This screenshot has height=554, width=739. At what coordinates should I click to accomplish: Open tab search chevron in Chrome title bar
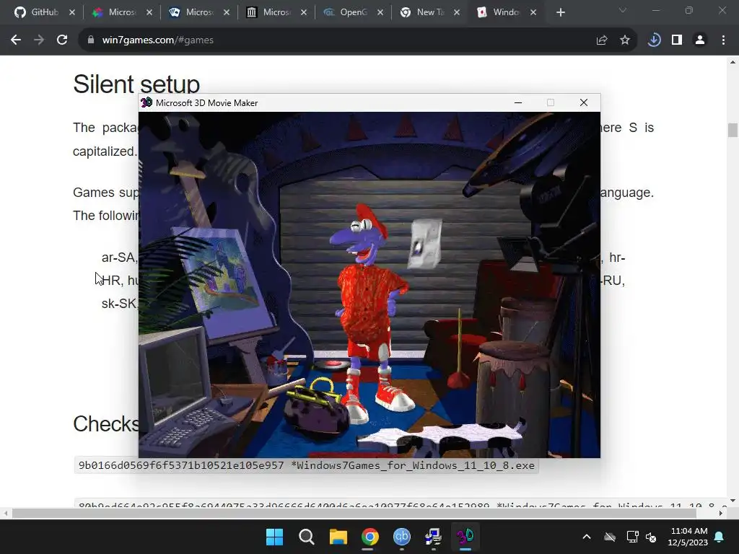(623, 10)
